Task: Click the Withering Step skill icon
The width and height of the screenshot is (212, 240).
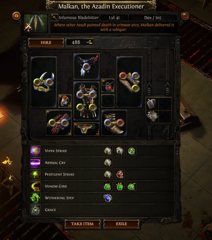Action: pyautogui.click(x=35, y=198)
